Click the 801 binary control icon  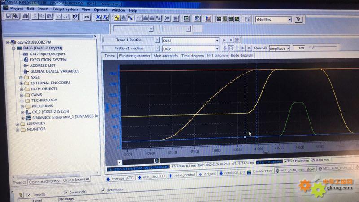(x=197, y=18)
